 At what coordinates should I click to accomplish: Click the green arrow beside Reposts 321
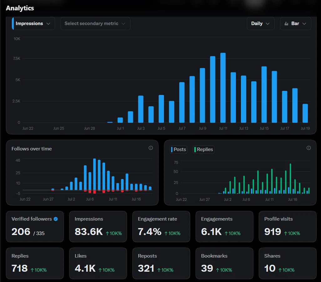[159, 270]
